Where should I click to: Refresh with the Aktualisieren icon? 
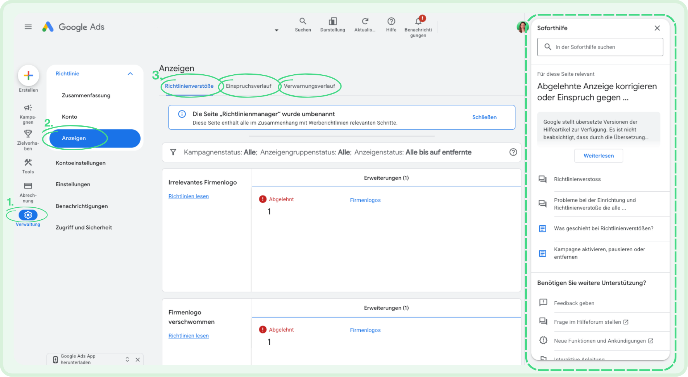[365, 25]
